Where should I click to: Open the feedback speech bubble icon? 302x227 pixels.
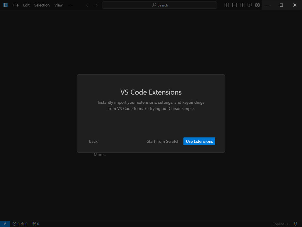tap(250, 5)
